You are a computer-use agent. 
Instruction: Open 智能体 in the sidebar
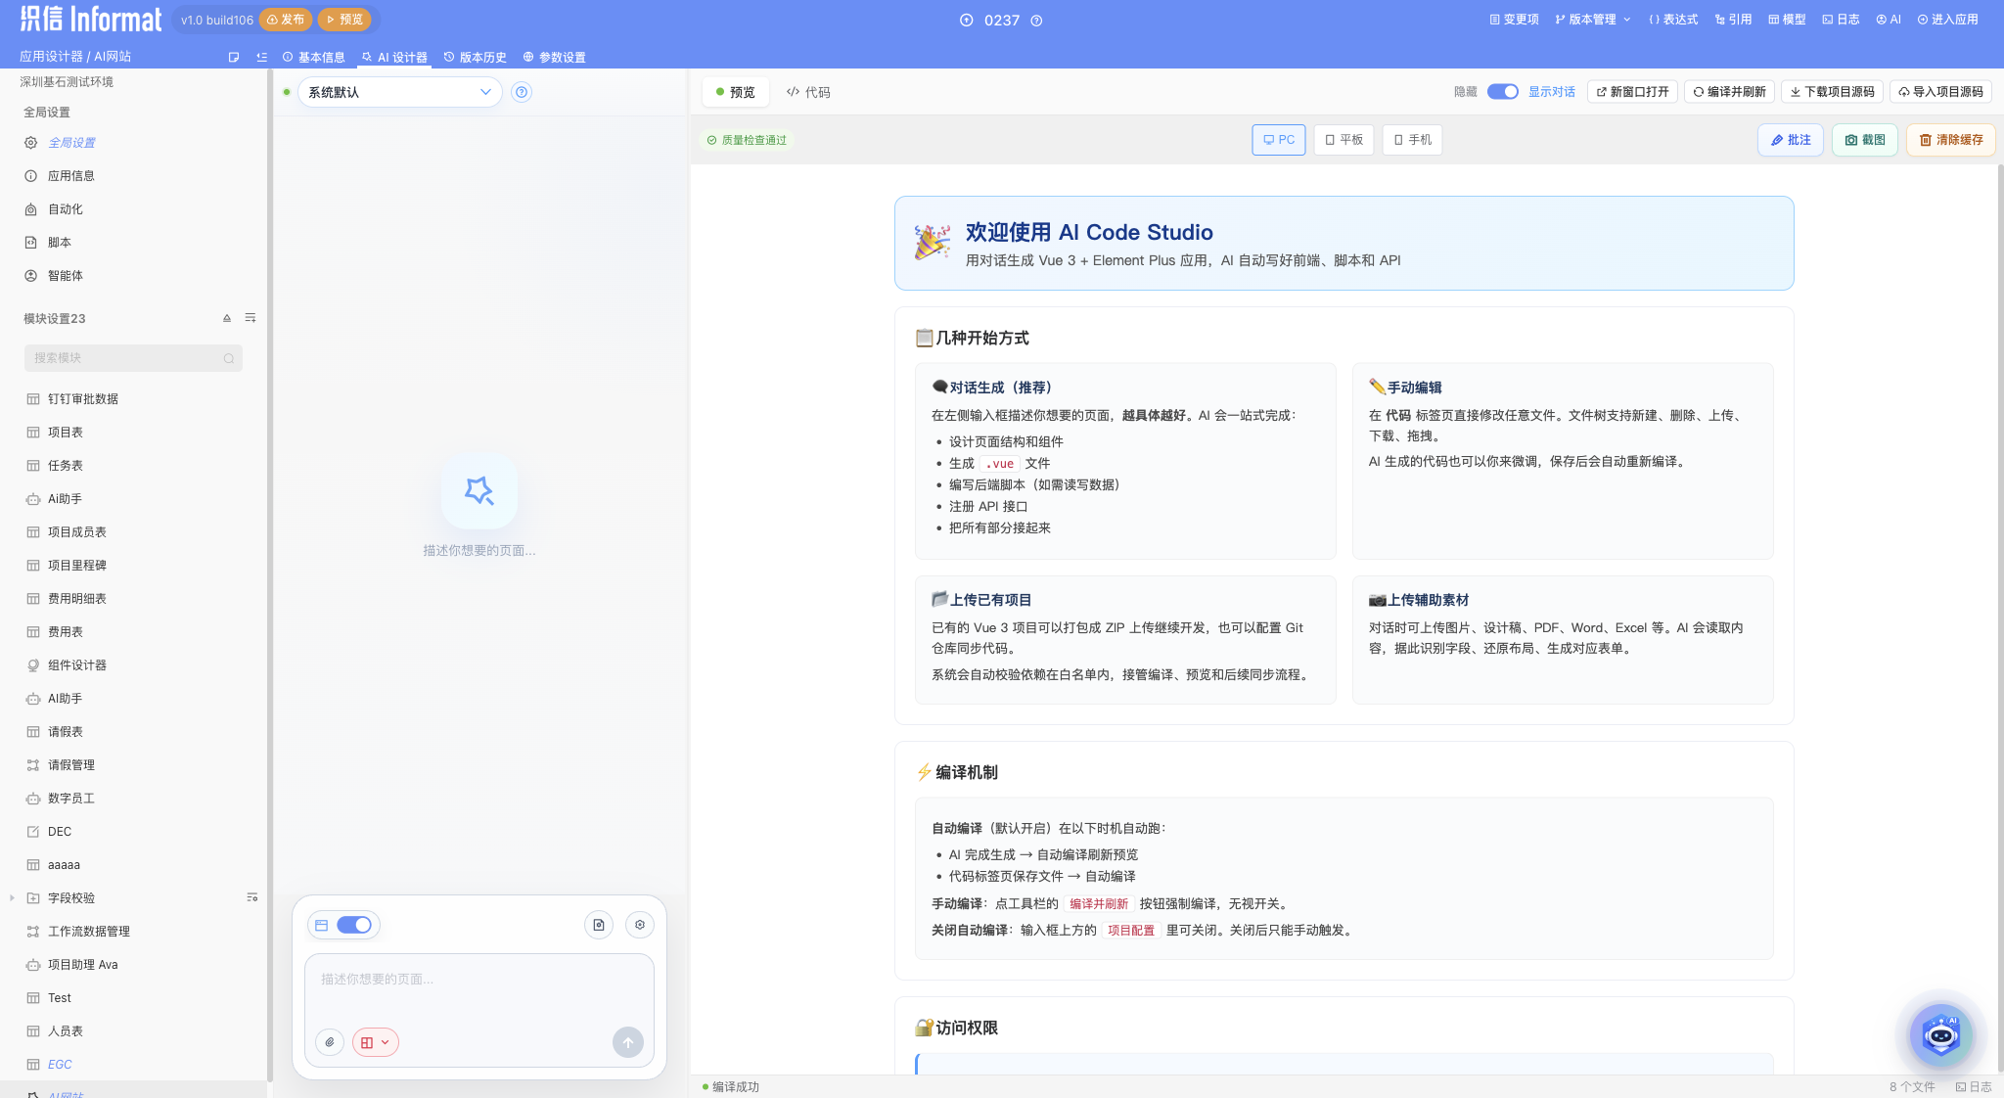66,276
